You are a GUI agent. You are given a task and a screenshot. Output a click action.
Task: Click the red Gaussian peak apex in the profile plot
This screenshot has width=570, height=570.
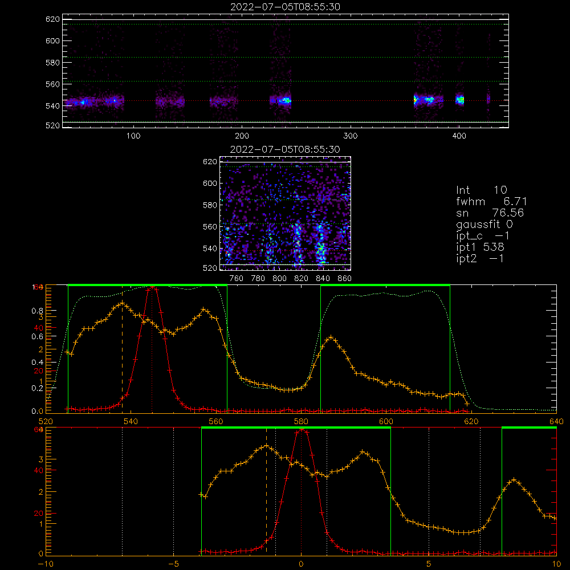[152, 287]
